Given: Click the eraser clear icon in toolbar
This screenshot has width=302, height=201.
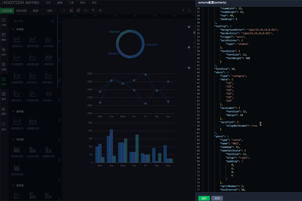Looking at the screenshot, I should (100, 10).
